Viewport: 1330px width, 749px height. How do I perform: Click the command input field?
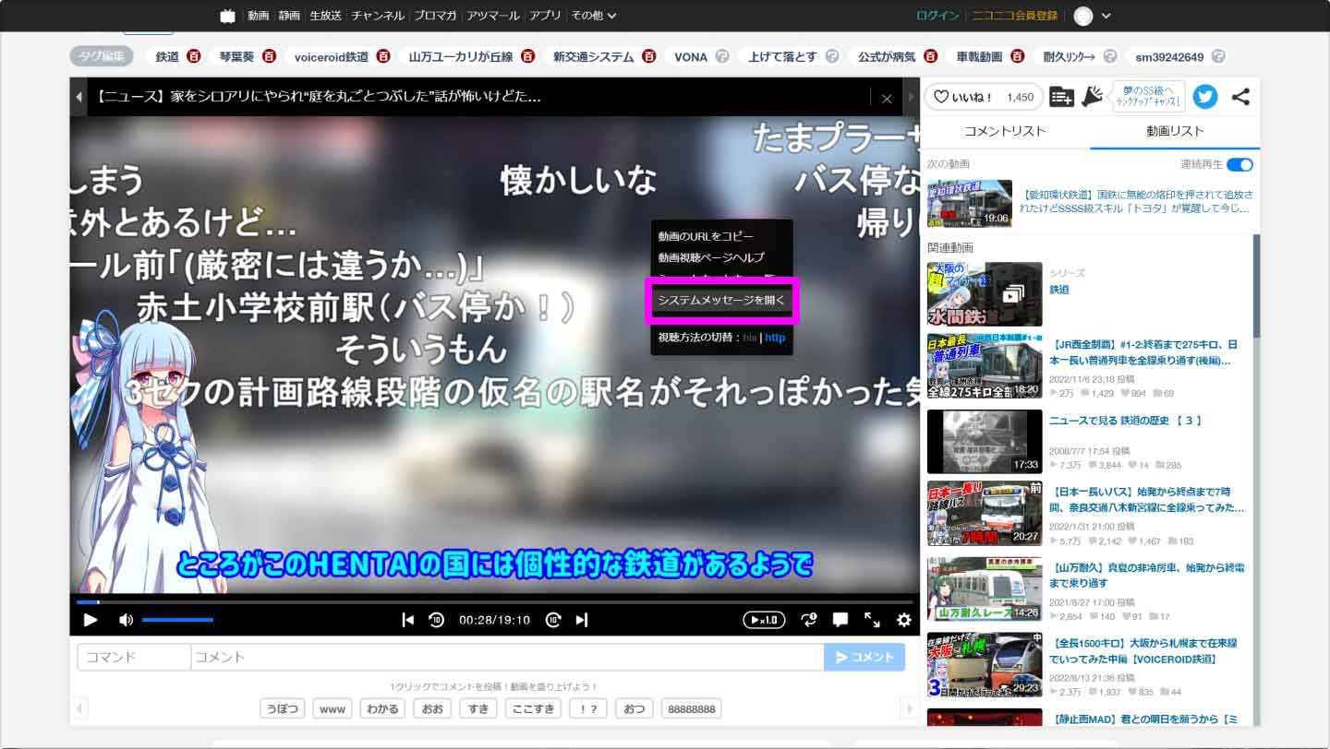tap(135, 657)
